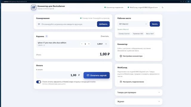Toggle the МойСклад shipment after payment switch
This screenshot has height=107, width=191.
tap(38, 82)
